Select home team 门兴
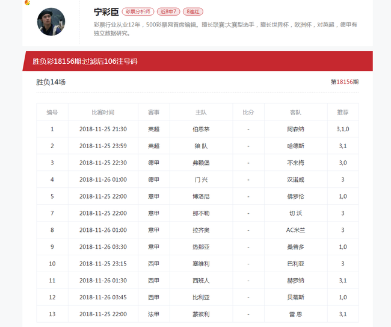This screenshot has height=327, width=391. coord(201,179)
